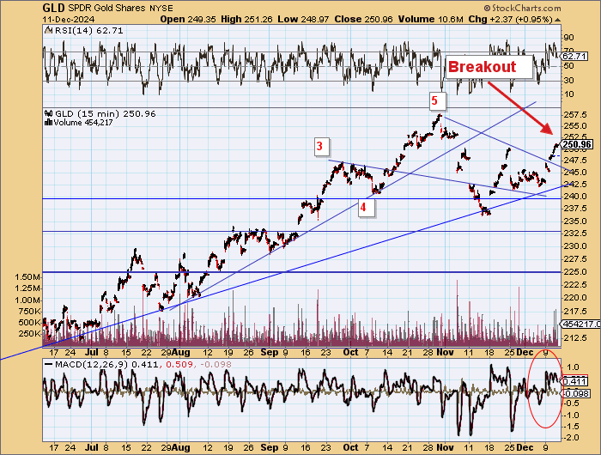Click the red arrow pointing to breakout
Image resolution: width=601 pixels, height=455 pixels.
click(520, 106)
